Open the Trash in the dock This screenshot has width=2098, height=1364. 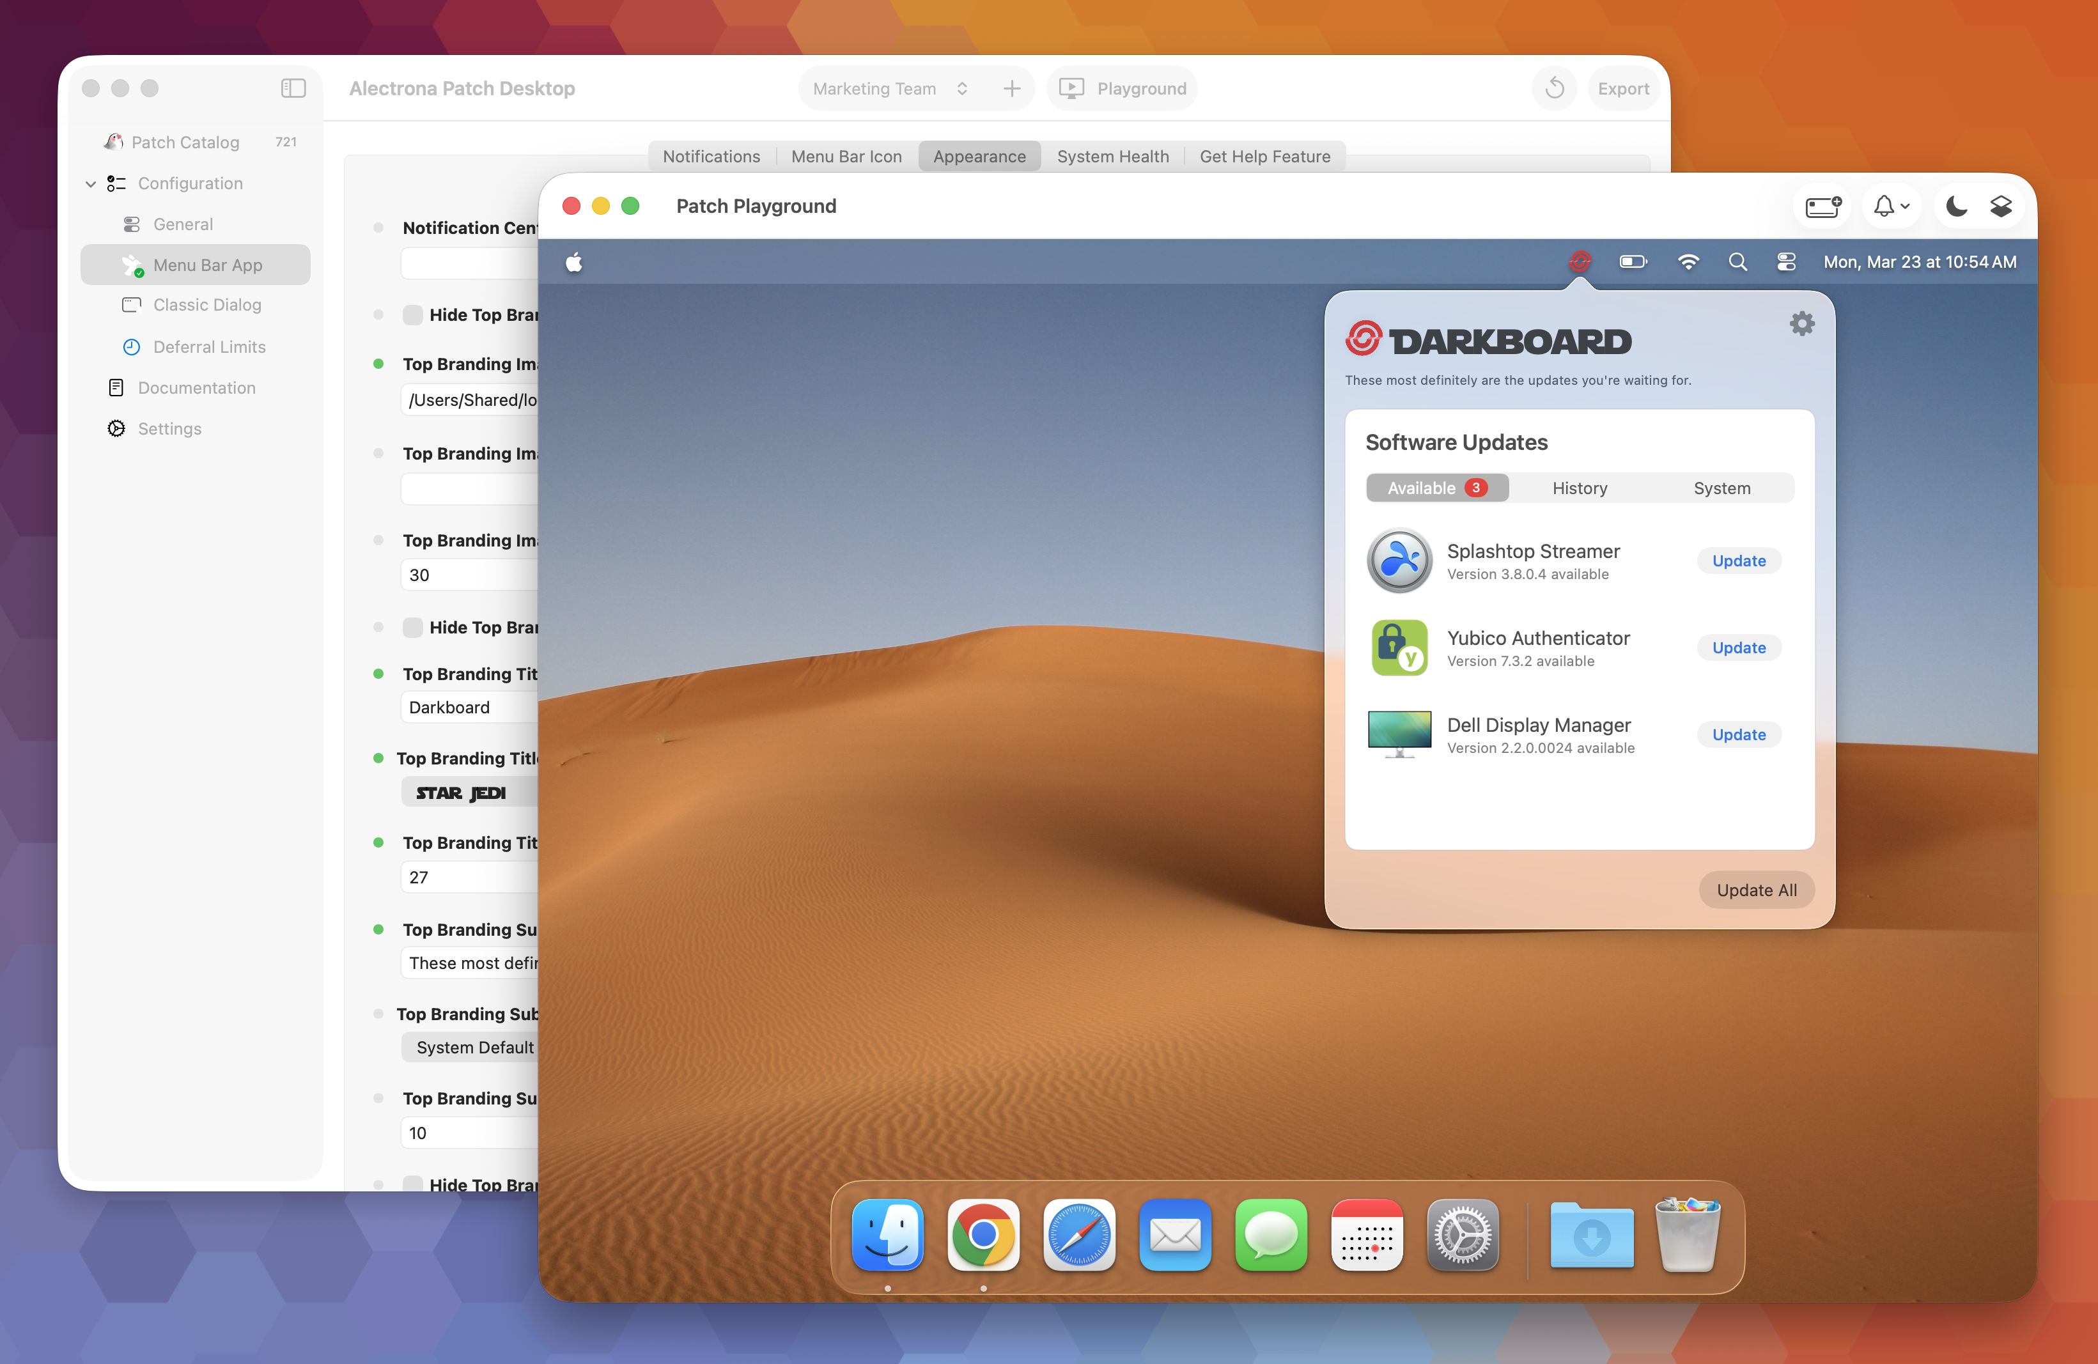tap(1687, 1236)
